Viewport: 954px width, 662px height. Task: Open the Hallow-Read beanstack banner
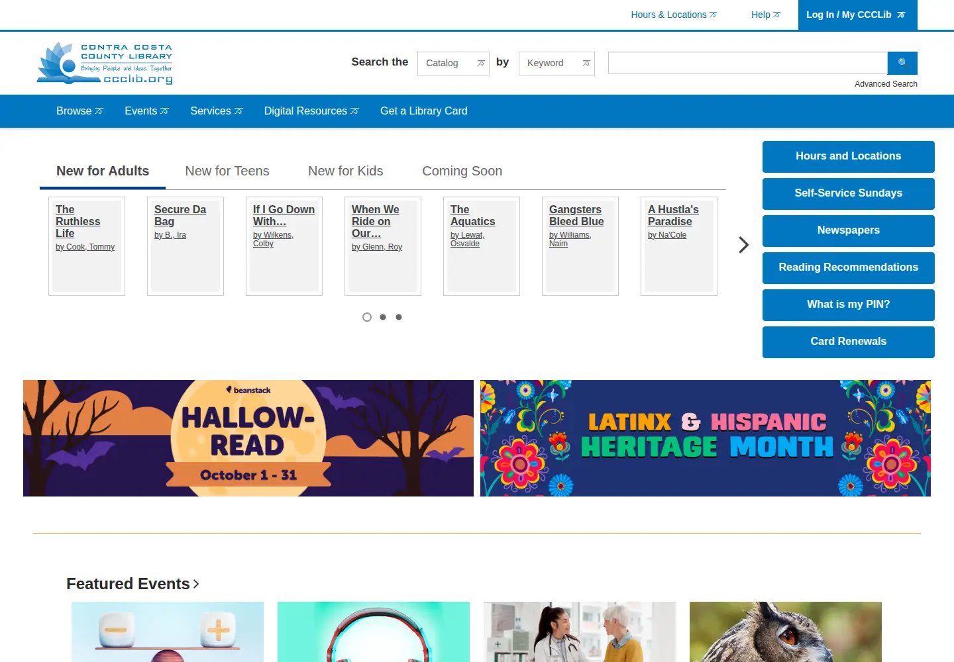click(248, 438)
